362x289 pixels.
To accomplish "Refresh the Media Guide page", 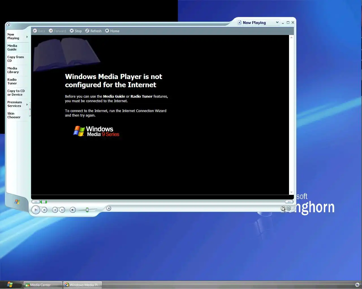I will (x=93, y=31).
